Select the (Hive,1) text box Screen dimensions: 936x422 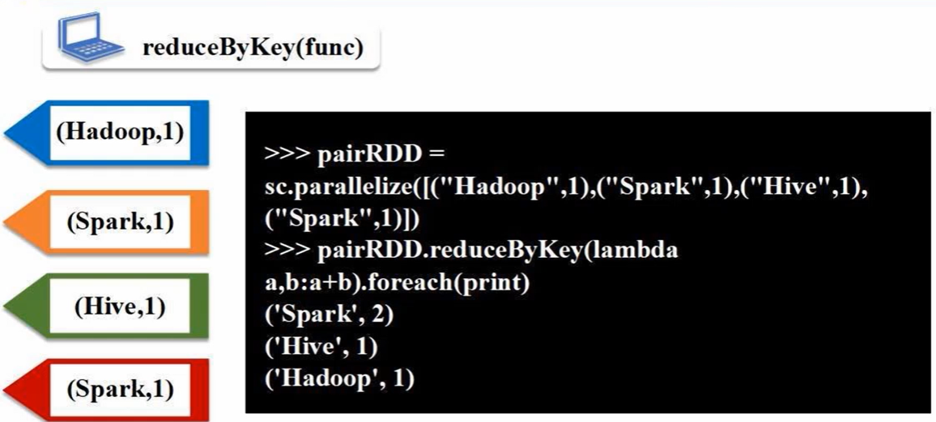[120, 306]
